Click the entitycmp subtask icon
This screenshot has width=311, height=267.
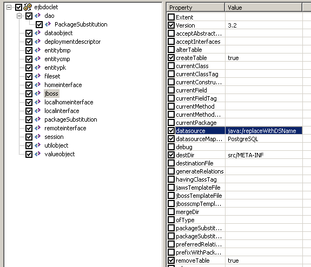click(x=37, y=59)
